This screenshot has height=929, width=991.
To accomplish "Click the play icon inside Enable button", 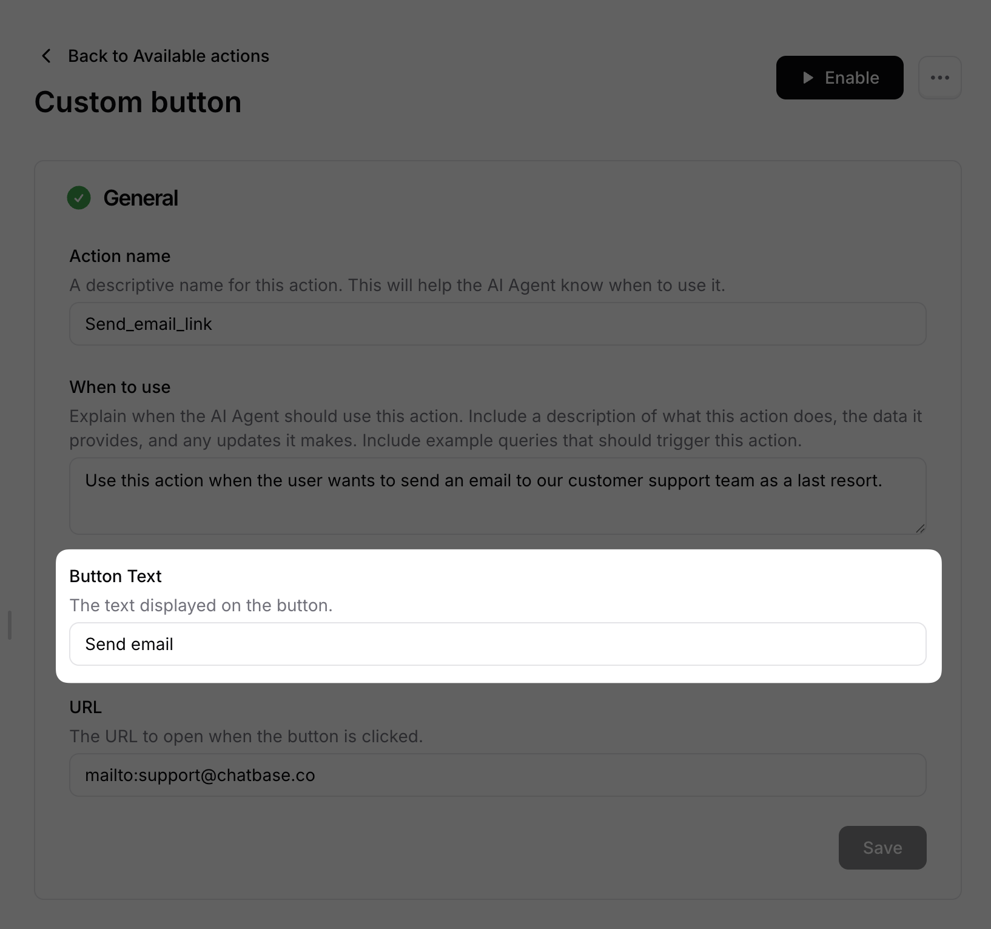I will pos(807,78).
